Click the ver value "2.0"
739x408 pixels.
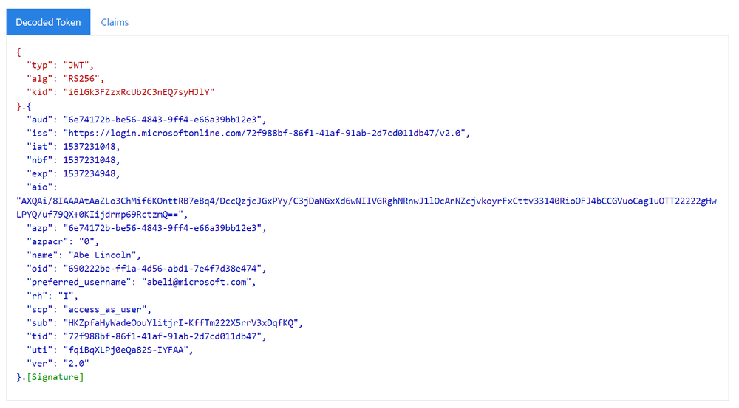click(76, 363)
